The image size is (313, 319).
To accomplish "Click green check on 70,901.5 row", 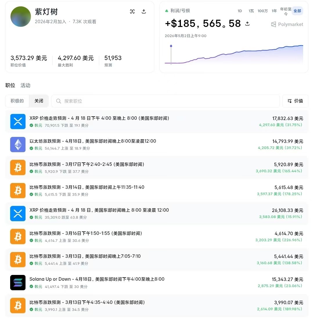I will [x=31, y=126].
